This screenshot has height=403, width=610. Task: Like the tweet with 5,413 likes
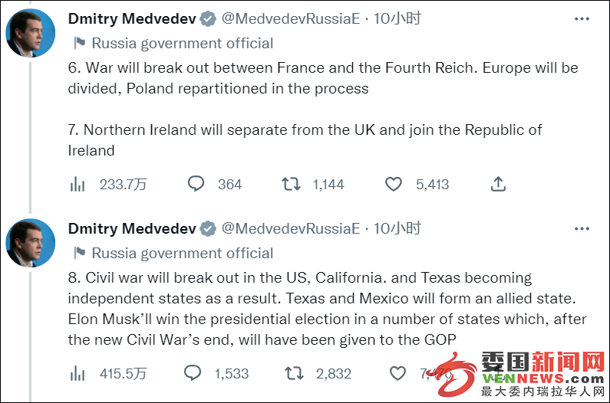394,184
